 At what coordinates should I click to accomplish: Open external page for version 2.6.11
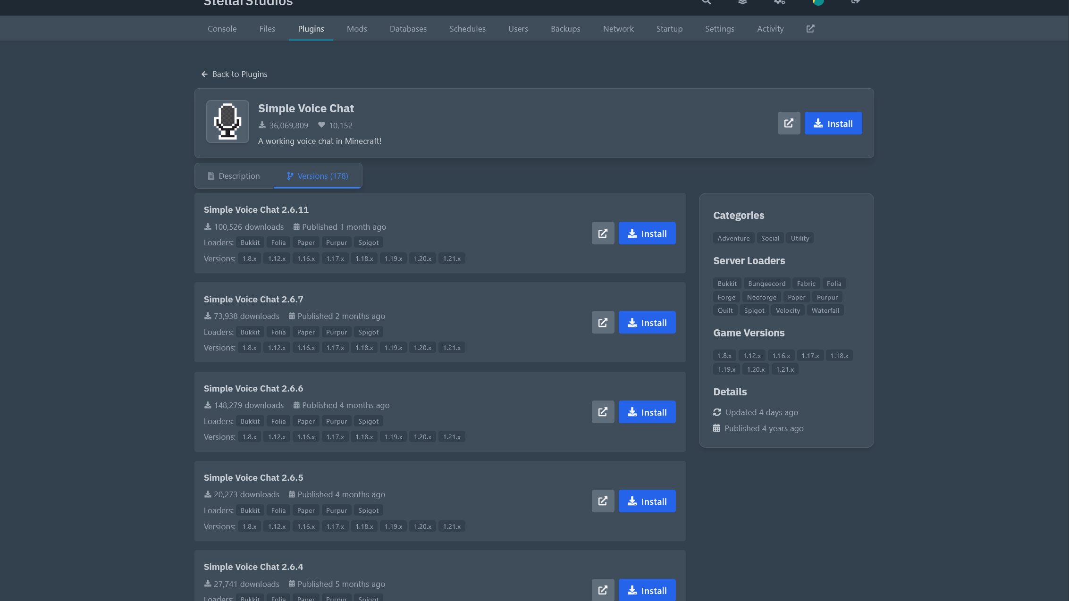[603, 234]
